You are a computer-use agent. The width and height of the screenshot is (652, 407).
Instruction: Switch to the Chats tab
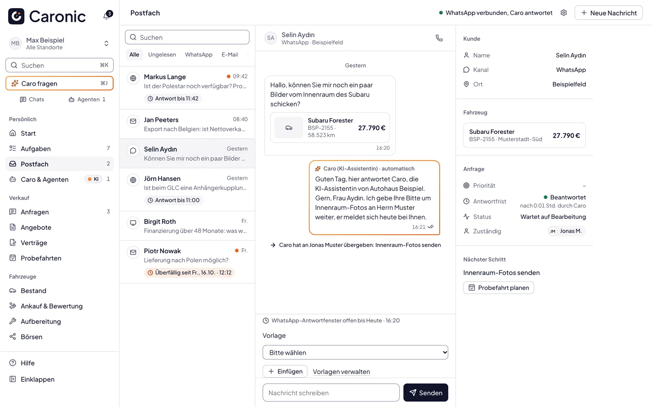[32, 99]
